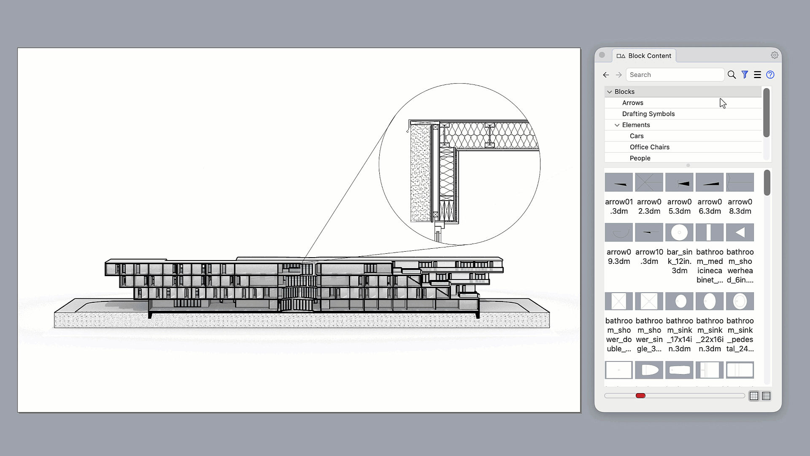Viewport: 810px width, 456px height.
Task: Select the Cars folder
Action: tap(683, 136)
